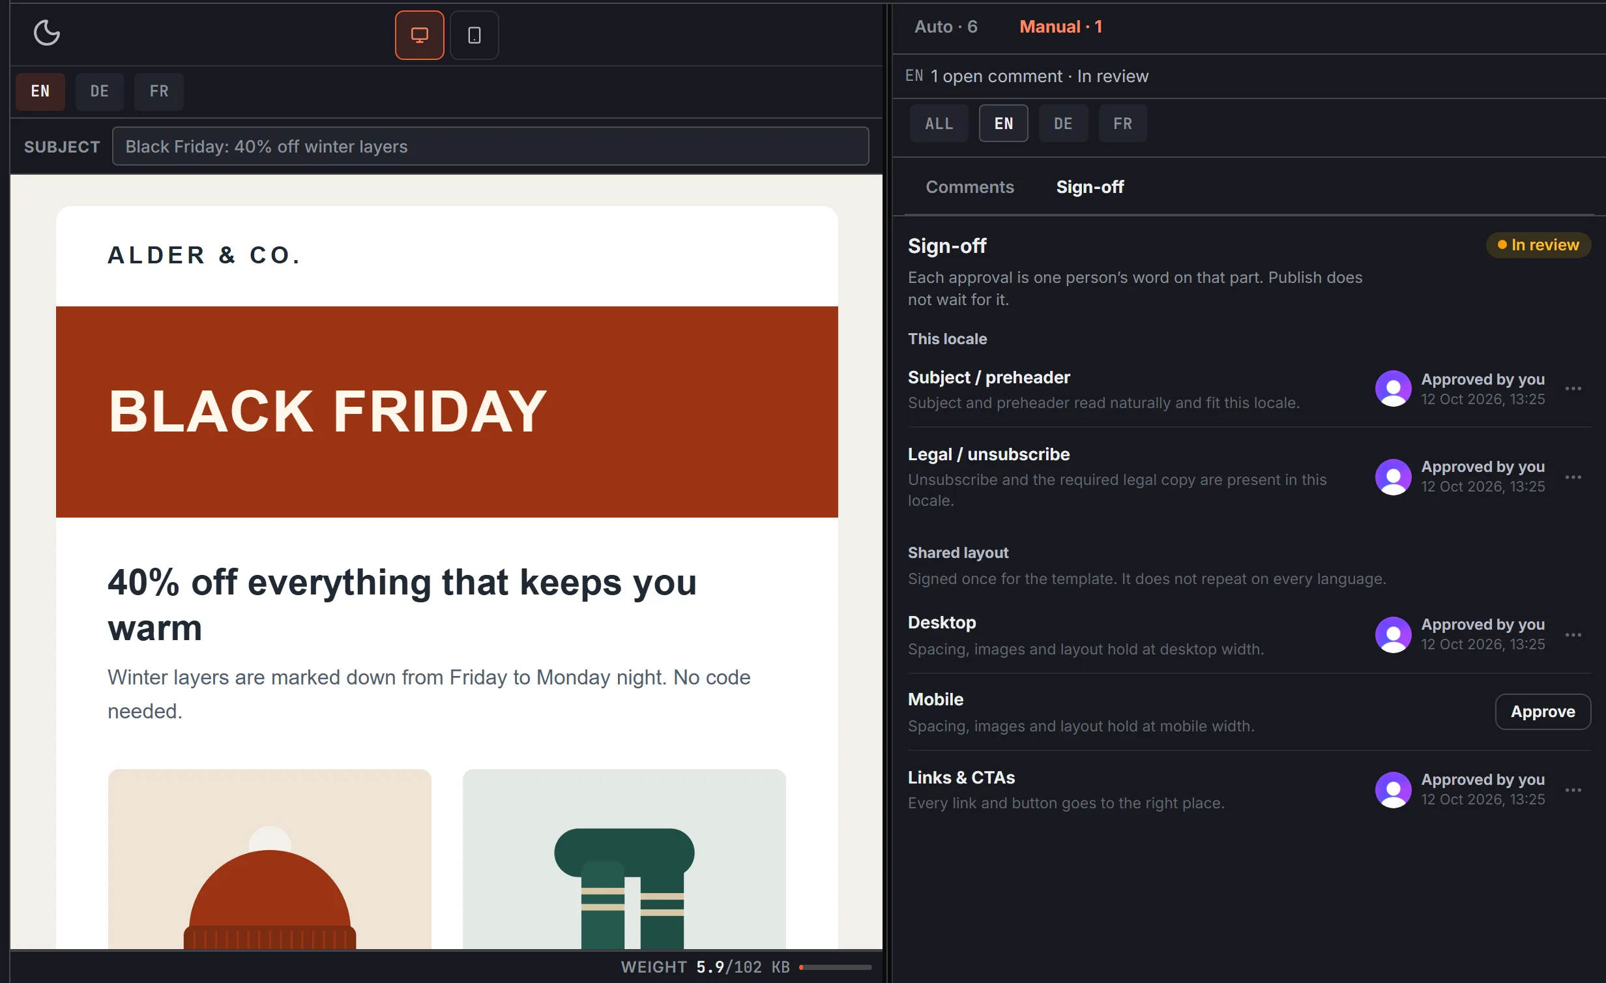Viewport: 1606px width, 983px height.
Task: Click approver avatar on Desktop row
Action: [x=1393, y=635]
